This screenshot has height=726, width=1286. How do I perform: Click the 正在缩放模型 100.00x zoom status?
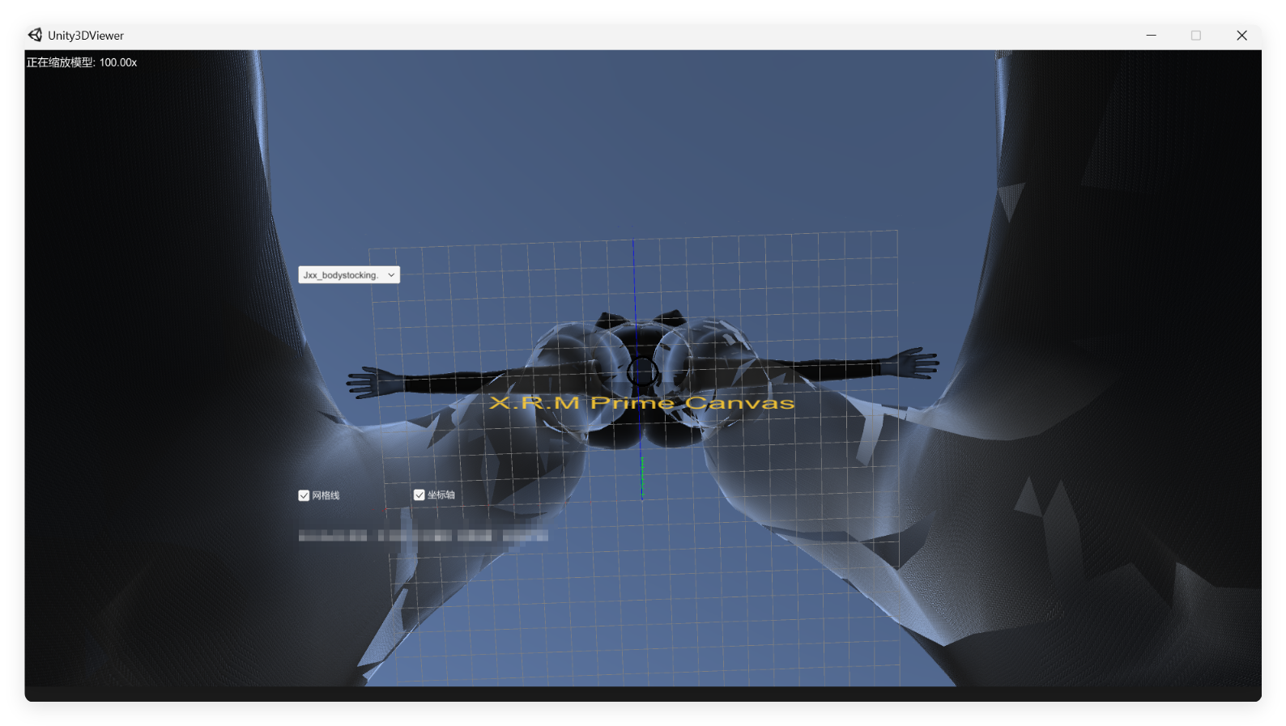pos(82,62)
